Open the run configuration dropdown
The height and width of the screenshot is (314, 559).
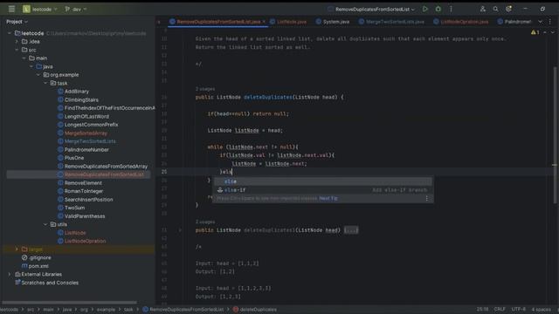(x=371, y=10)
